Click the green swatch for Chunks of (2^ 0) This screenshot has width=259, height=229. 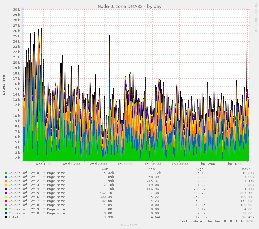[x=6, y=173]
